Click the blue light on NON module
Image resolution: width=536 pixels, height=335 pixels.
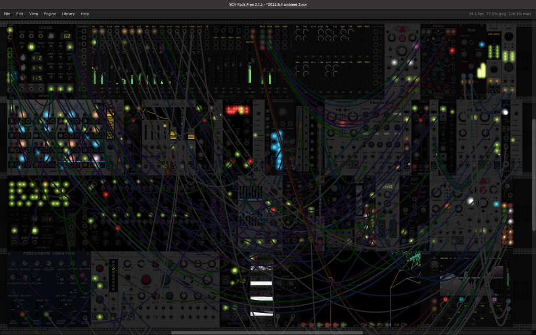click(482, 44)
